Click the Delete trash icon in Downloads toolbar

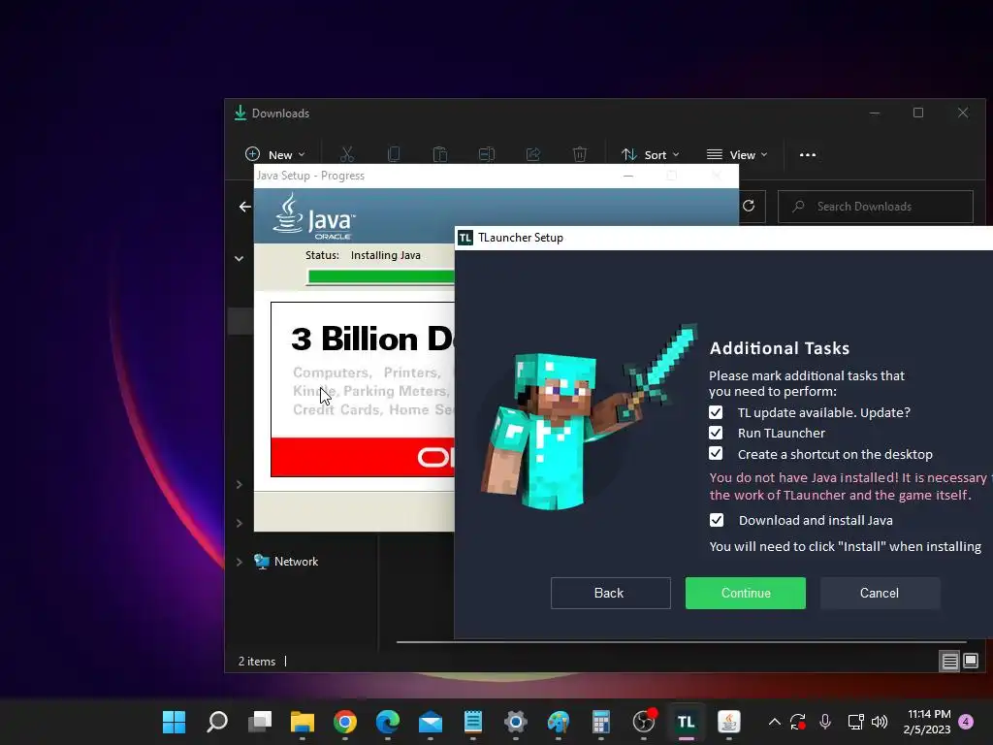(580, 154)
